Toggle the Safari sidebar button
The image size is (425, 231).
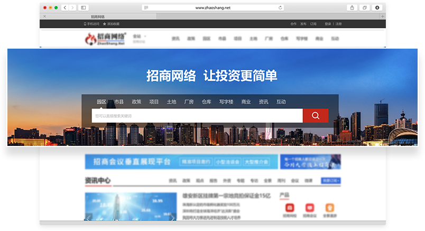[84, 8]
